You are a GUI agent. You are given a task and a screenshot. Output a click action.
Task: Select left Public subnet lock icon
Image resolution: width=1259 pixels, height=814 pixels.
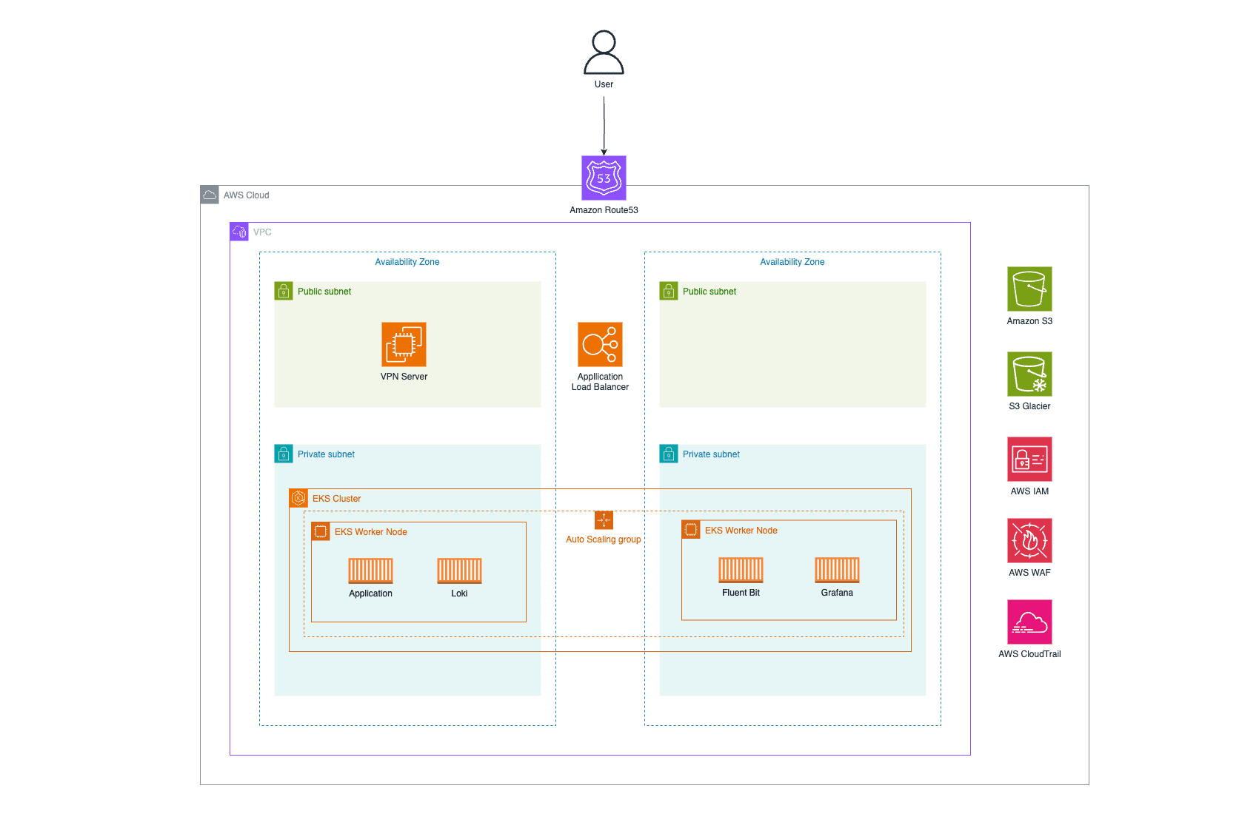pos(284,291)
